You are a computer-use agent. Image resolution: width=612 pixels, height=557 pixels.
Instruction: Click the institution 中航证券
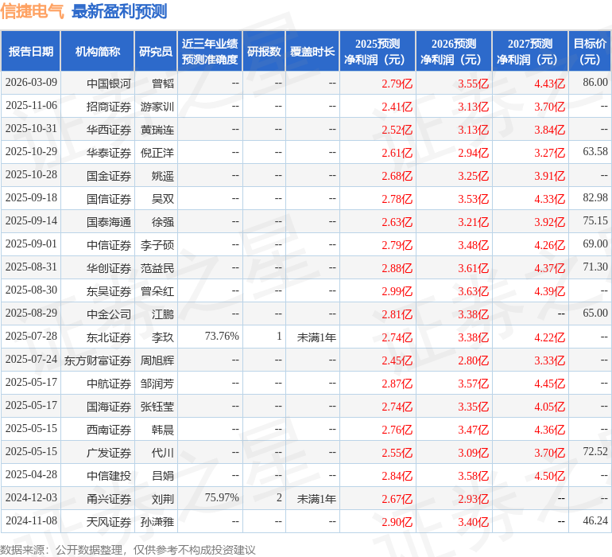pyautogui.click(x=109, y=383)
